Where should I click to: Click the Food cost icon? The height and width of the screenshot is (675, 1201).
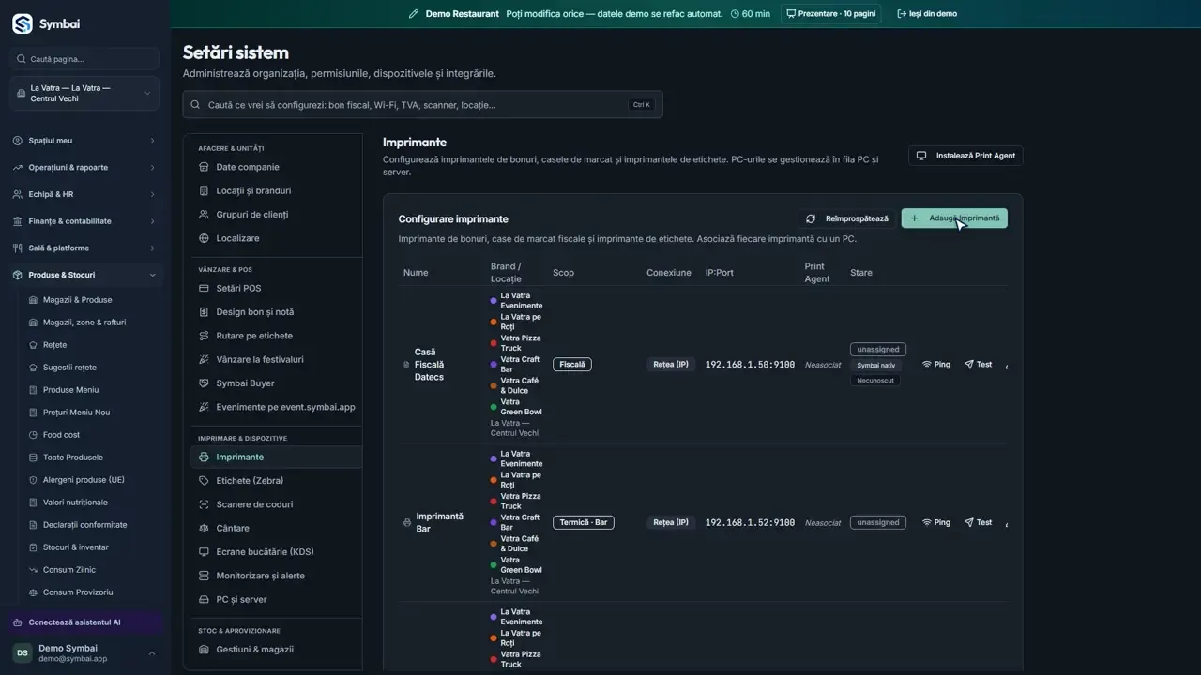[x=33, y=435]
